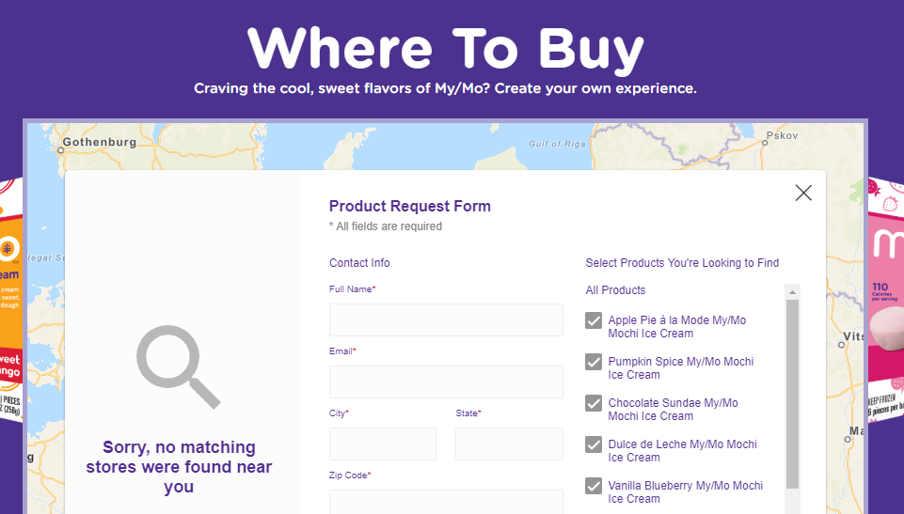Image resolution: width=904 pixels, height=514 pixels.
Task: Click the All Products list heading
Action: (615, 290)
